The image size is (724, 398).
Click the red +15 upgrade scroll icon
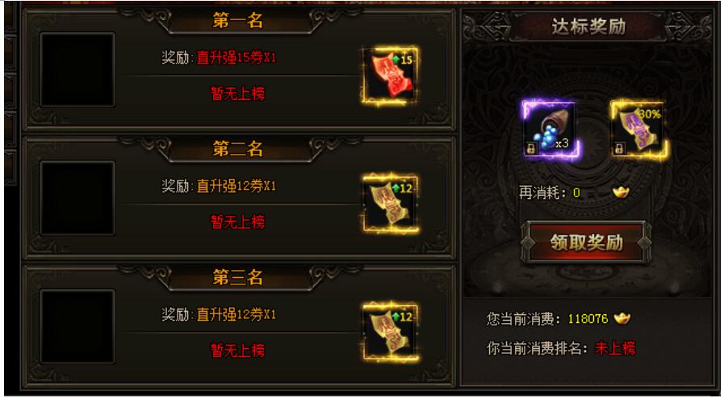tap(390, 76)
